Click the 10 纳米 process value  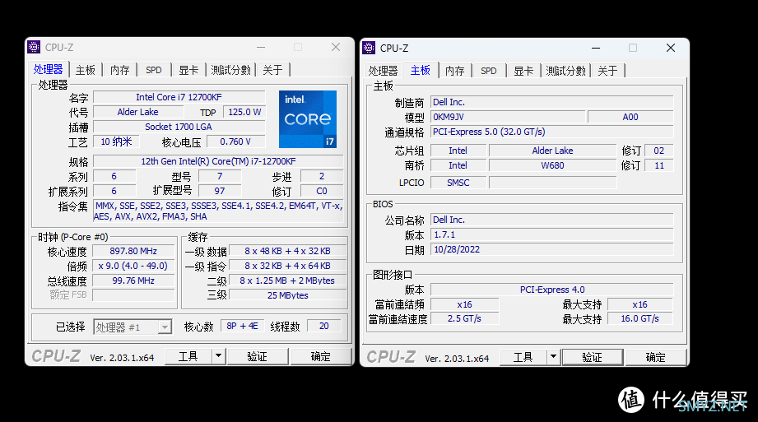point(116,141)
